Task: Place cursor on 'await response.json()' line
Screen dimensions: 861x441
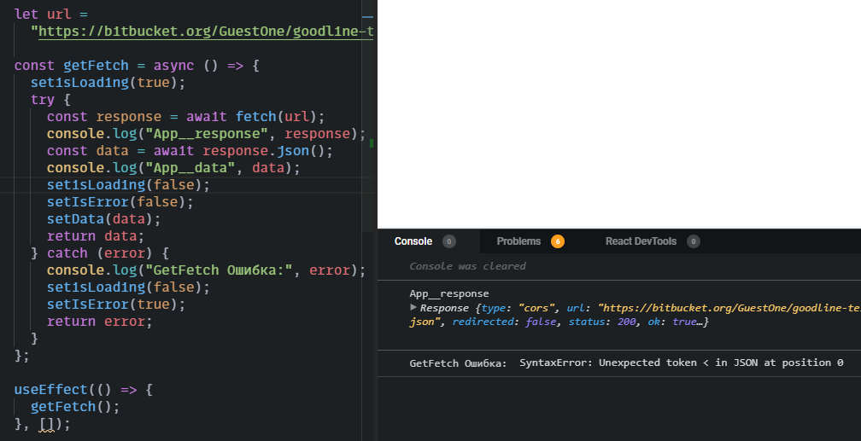Action: [190, 150]
